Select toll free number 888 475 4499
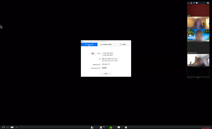This screenshot has width=212, height=129. coord(110,59)
